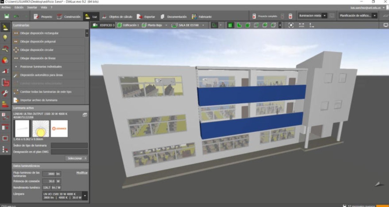
Task: Click the save project icon
Action: 7,16
